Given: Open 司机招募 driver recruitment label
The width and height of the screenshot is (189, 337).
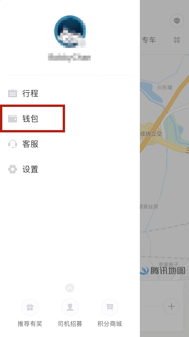Looking at the screenshot, I should [x=70, y=324].
